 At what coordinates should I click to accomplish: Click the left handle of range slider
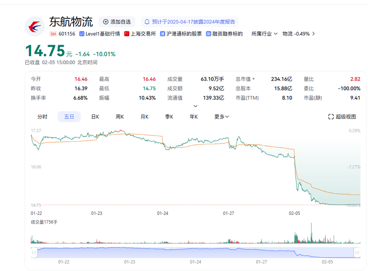pyautogui.click(x=34, y=253)
